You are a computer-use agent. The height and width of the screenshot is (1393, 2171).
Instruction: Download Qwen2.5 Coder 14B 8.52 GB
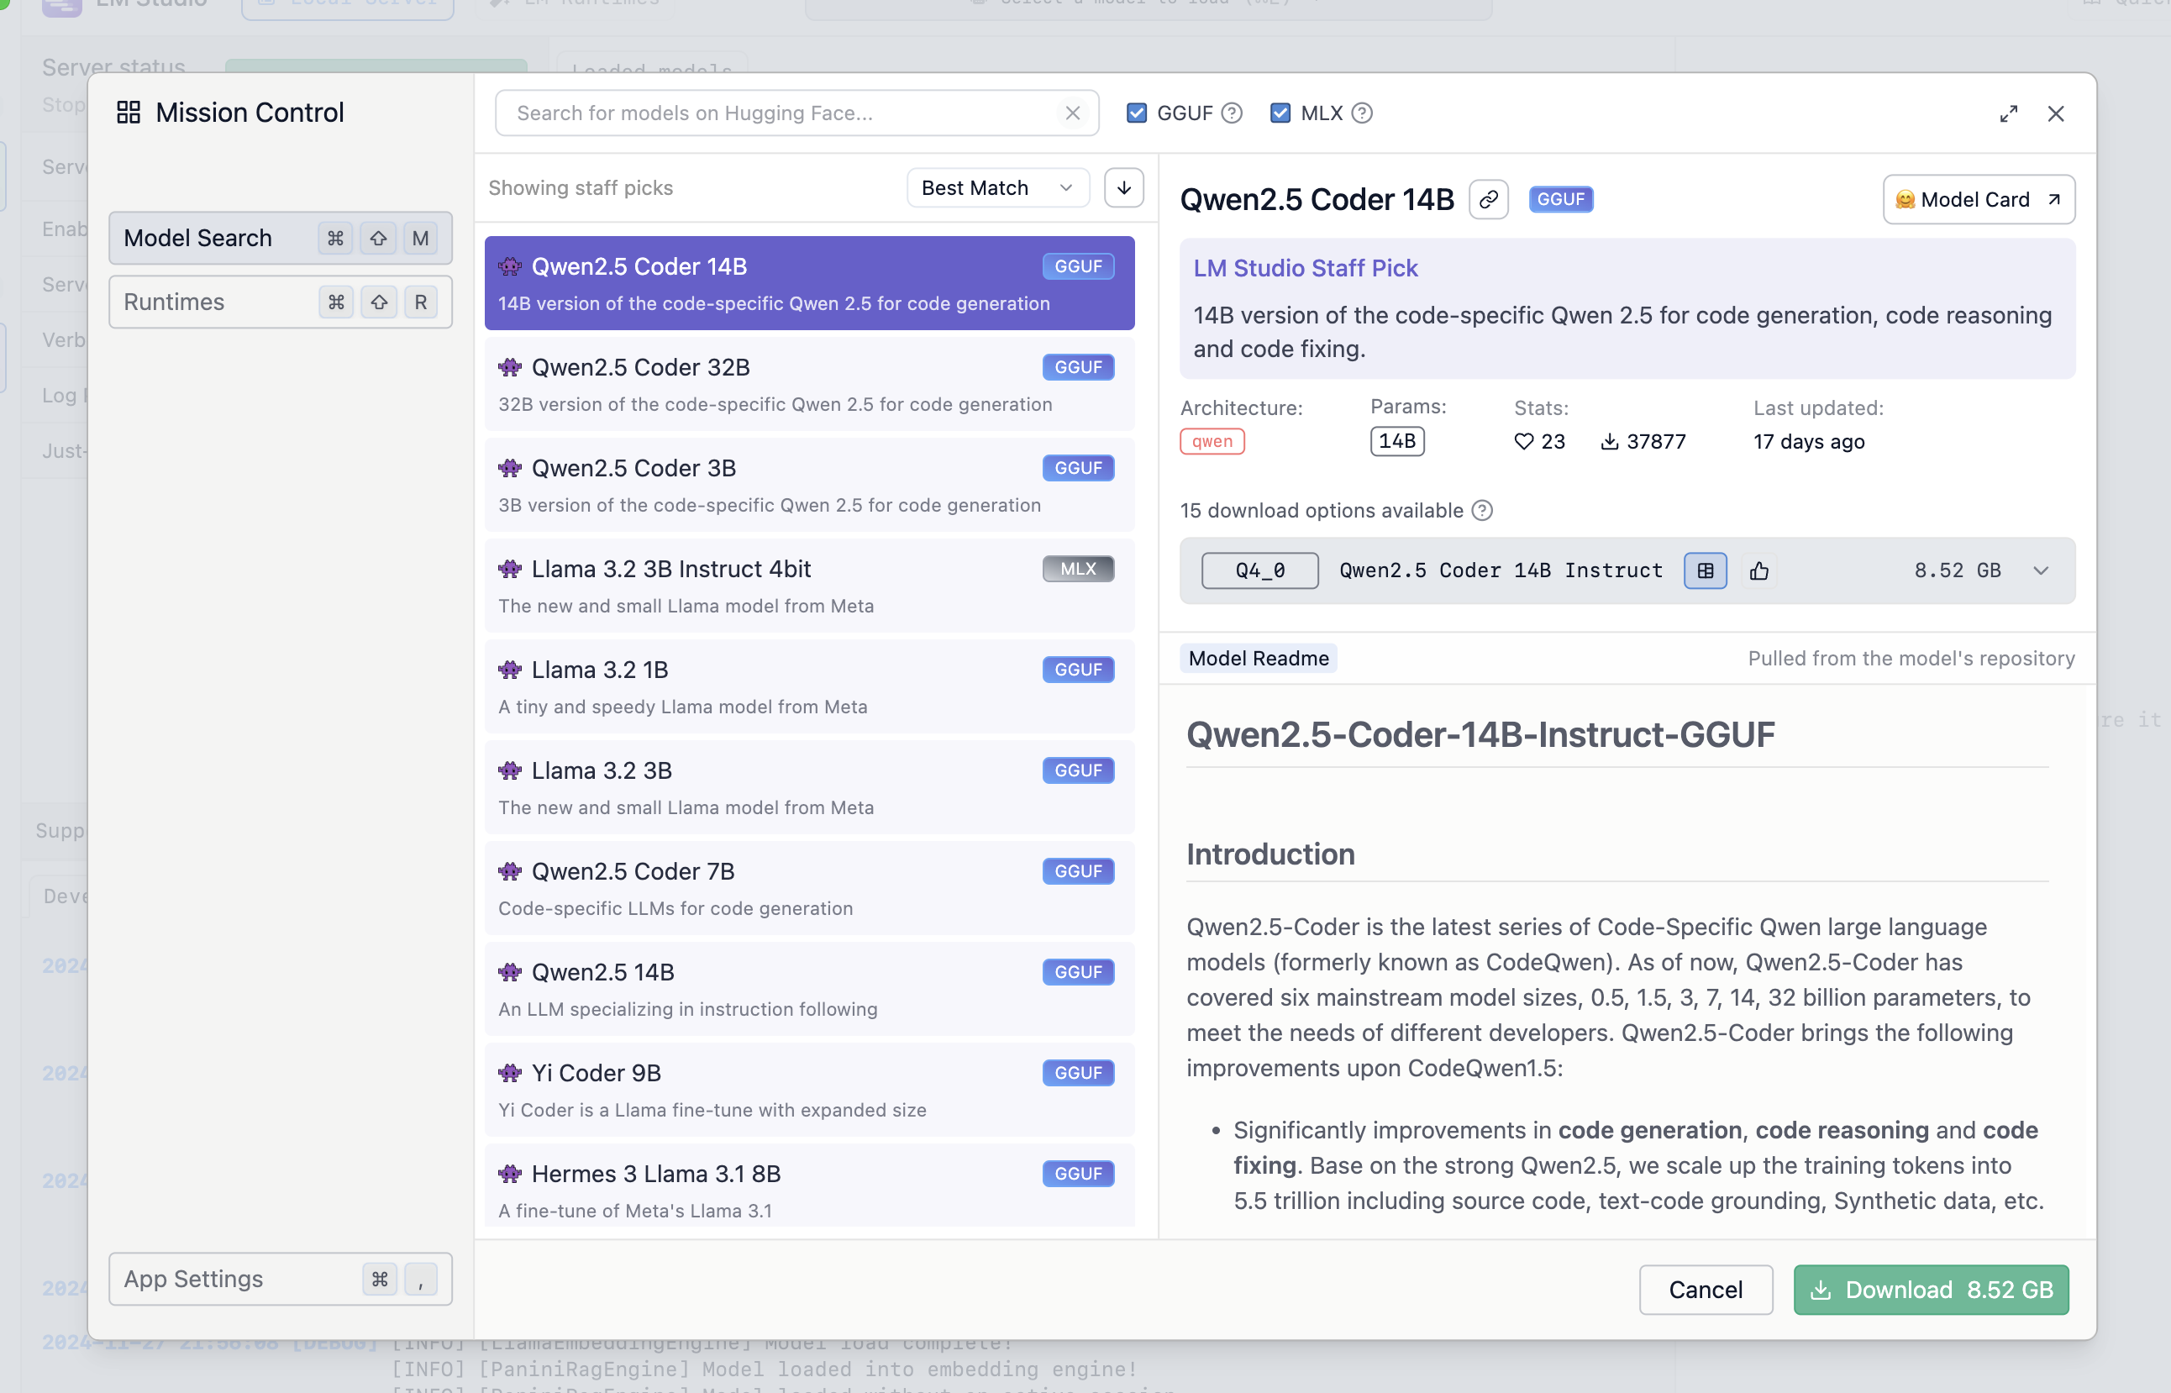[x=1932, y=1289]
